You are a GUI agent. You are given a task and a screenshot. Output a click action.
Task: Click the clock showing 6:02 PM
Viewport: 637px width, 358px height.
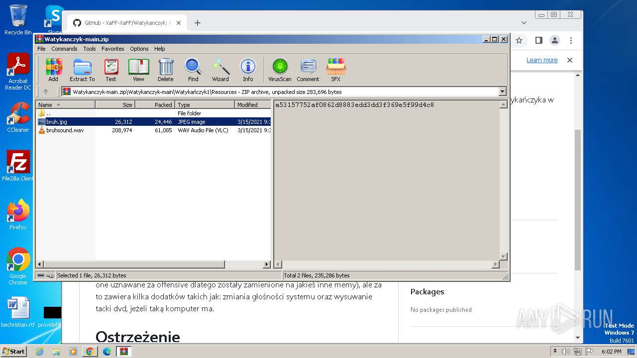coord(612,352)
